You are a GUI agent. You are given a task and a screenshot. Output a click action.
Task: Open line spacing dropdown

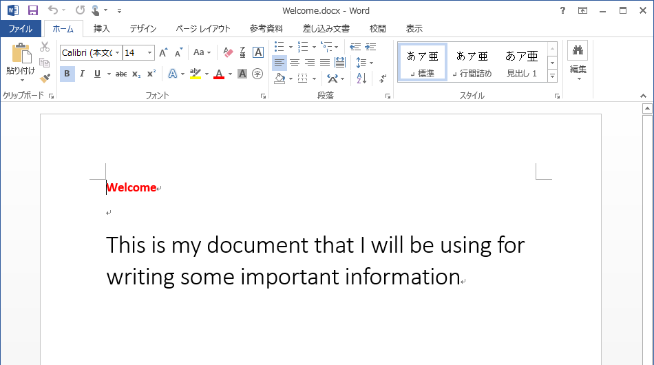(x=365, y=63)
